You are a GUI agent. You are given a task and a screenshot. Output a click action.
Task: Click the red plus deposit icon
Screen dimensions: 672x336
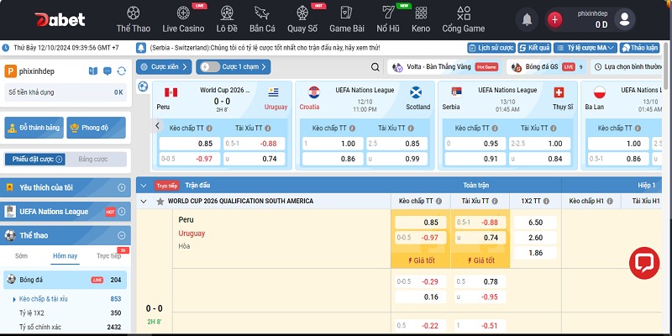(554, 19)
